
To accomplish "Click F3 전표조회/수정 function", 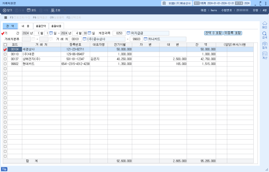I will pos(20,17).
